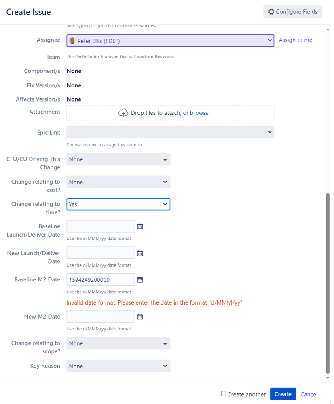Click the Epic Link field label
The width and height of the screenshot is (334, 404).
pos(49,132)
